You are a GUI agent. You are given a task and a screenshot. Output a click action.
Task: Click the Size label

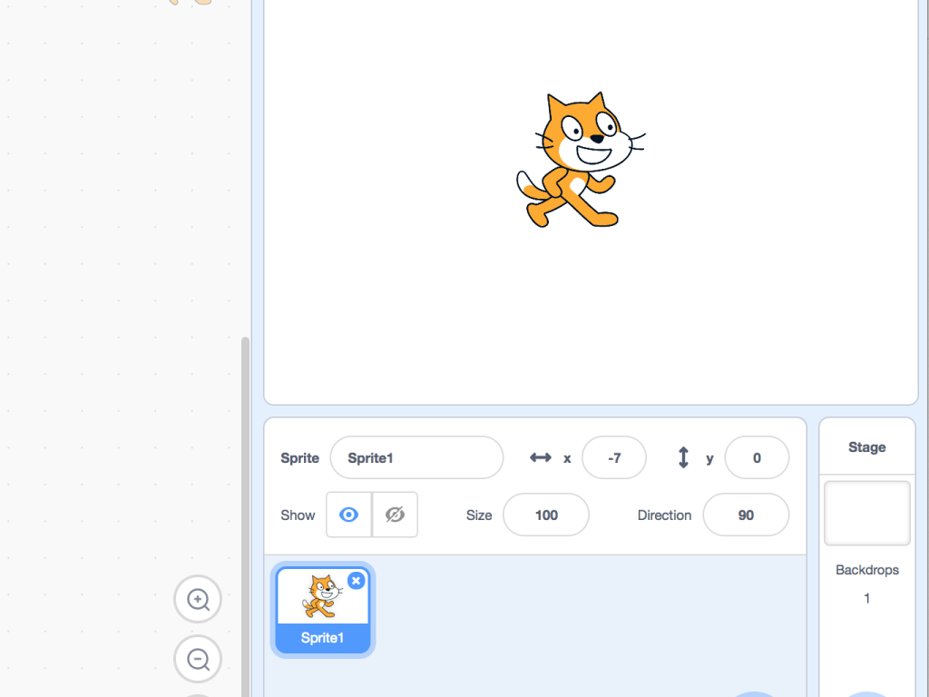tap(479, 515)
